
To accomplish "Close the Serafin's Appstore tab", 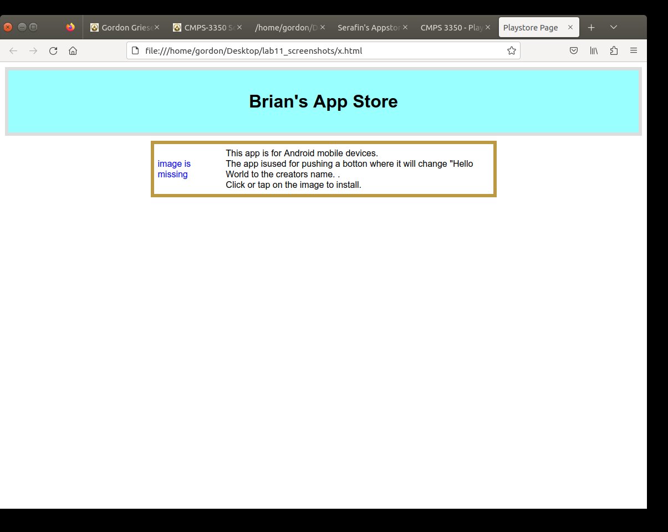I will [x=405, y=27].
